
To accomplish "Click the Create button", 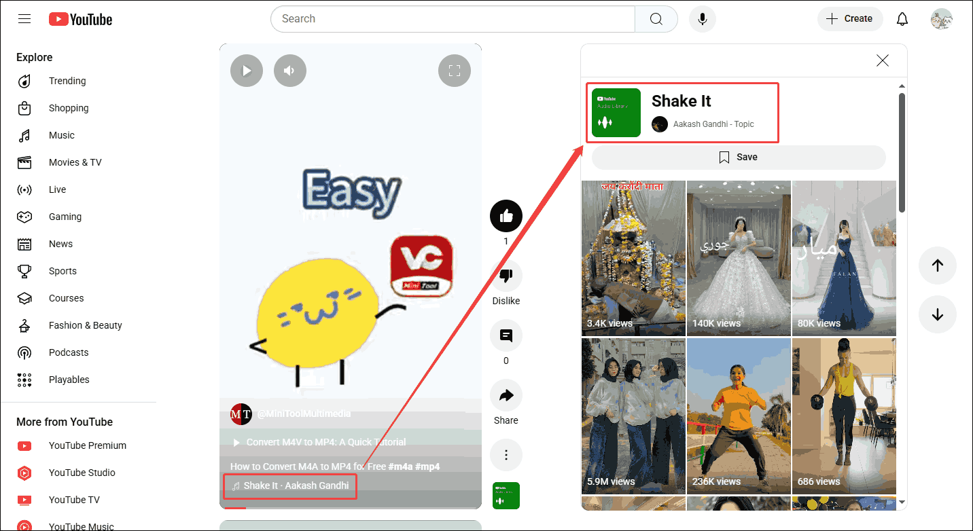I will (x=850, y=19).
